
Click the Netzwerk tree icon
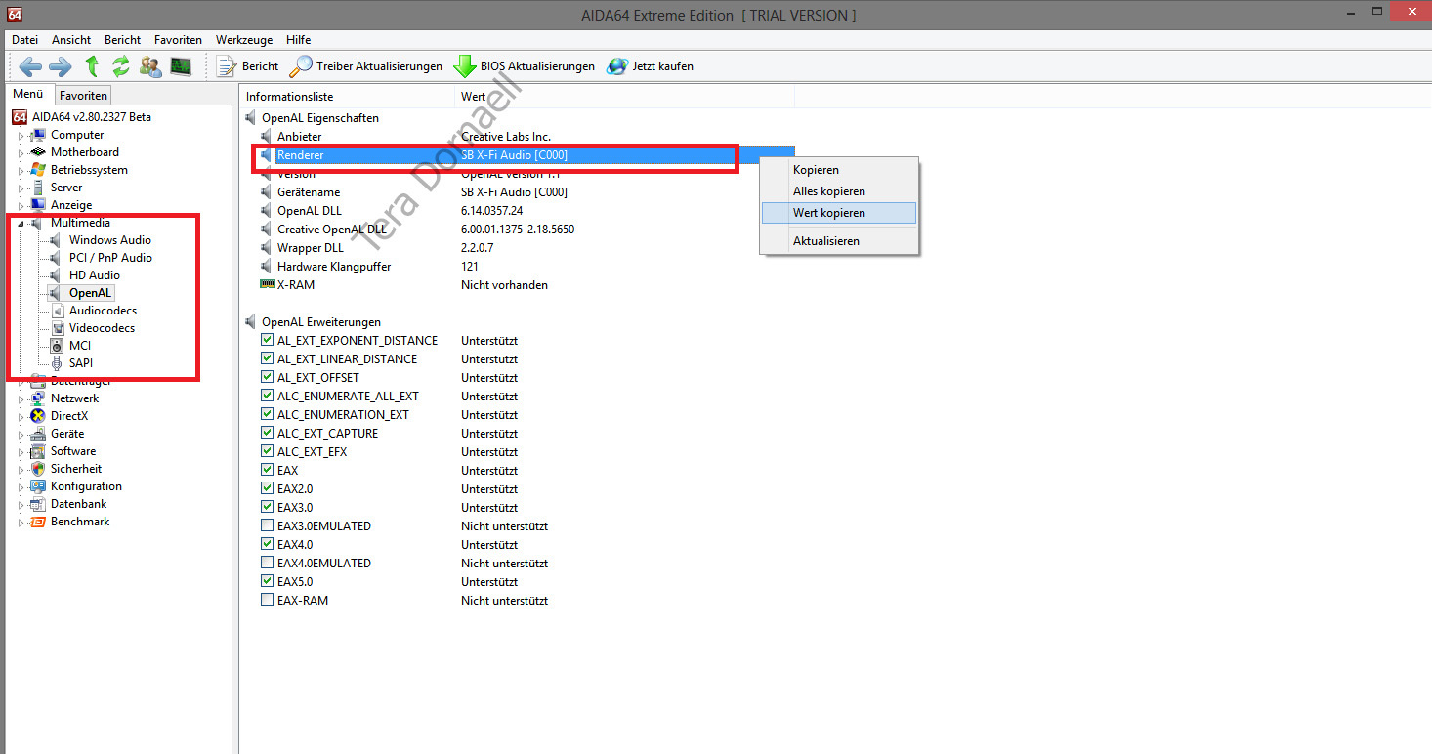[x=38, y=398]
